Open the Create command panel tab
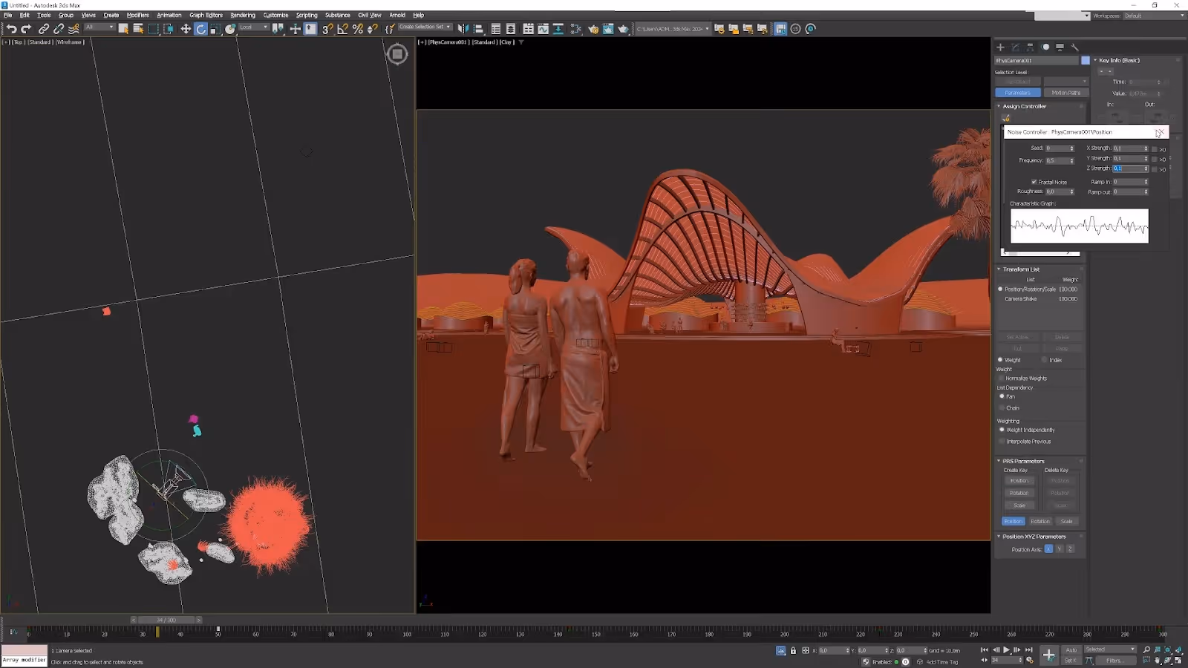1188x668 pixels. (x=1000, y=47)
